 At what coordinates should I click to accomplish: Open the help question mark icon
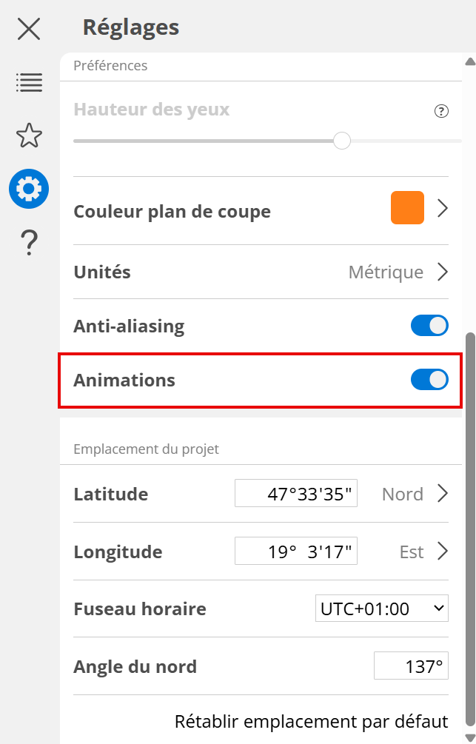29,242
